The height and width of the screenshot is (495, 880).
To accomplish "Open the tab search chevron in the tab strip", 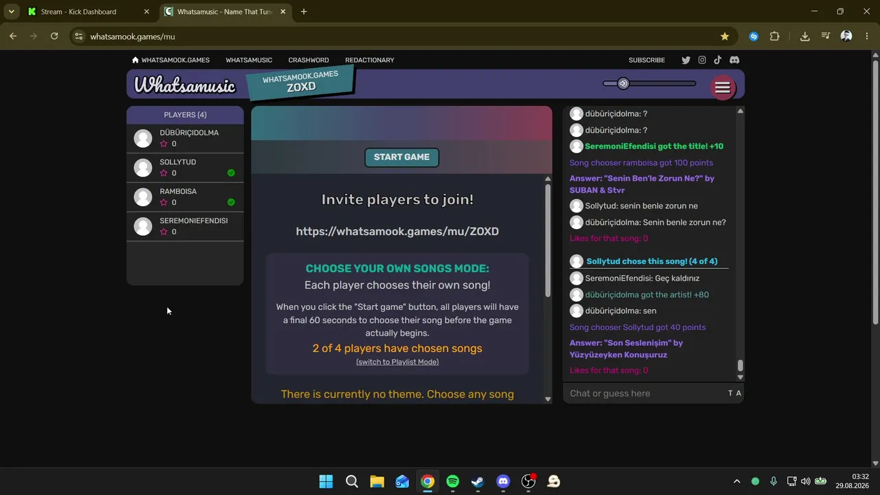I will pos(11,12).
